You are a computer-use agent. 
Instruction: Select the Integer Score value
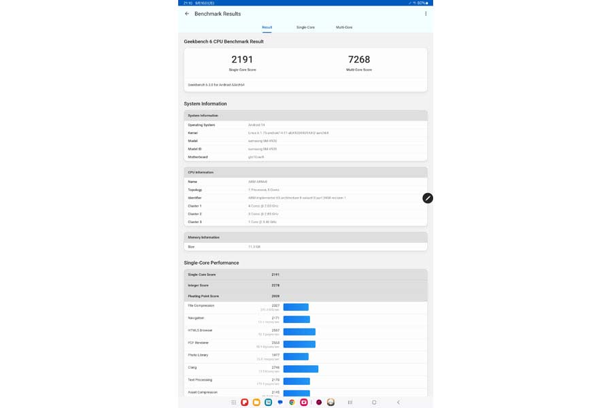pyautogui.click(x=275, y=286)
